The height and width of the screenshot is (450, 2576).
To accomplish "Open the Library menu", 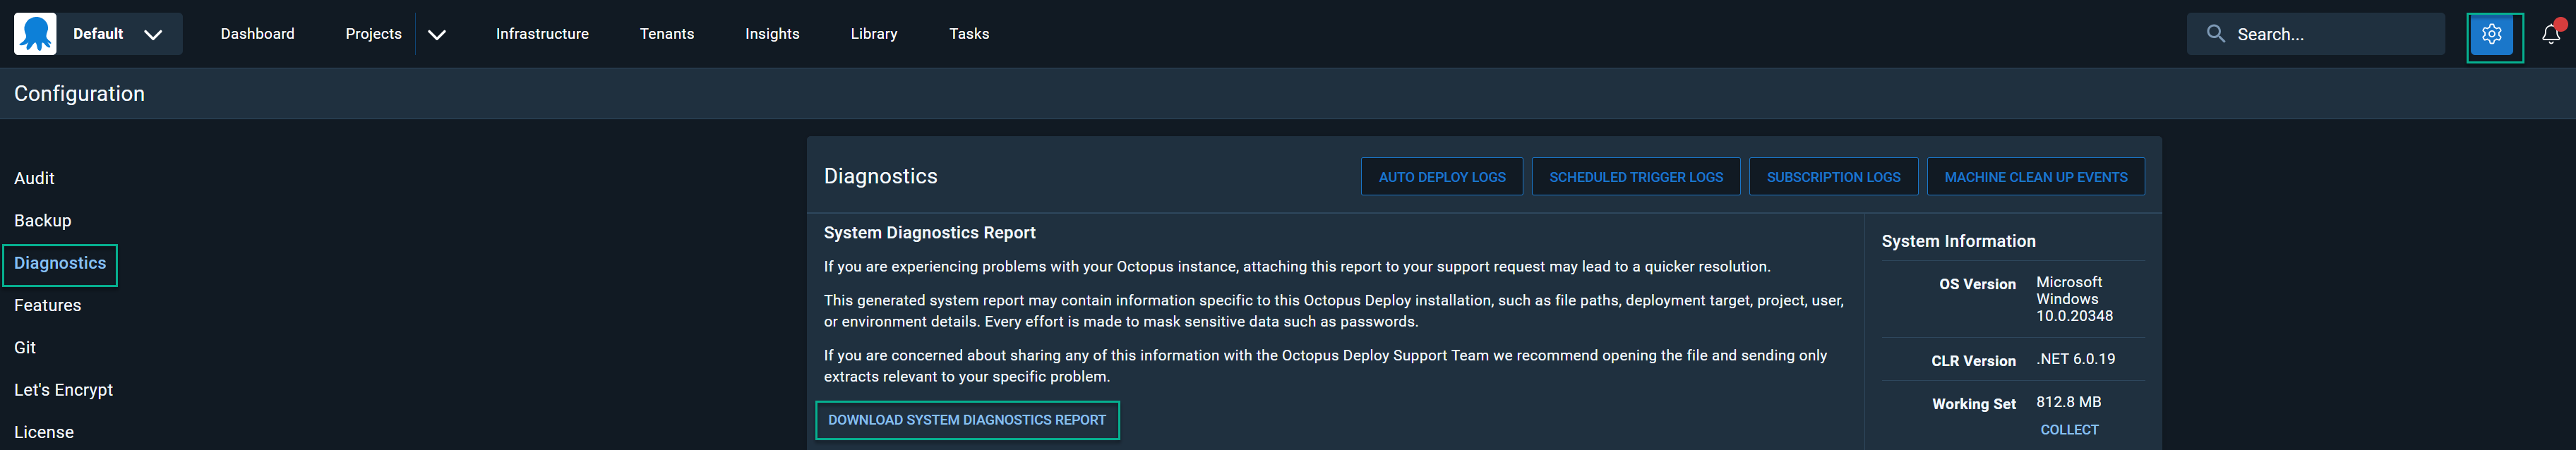I will [873, 34].
